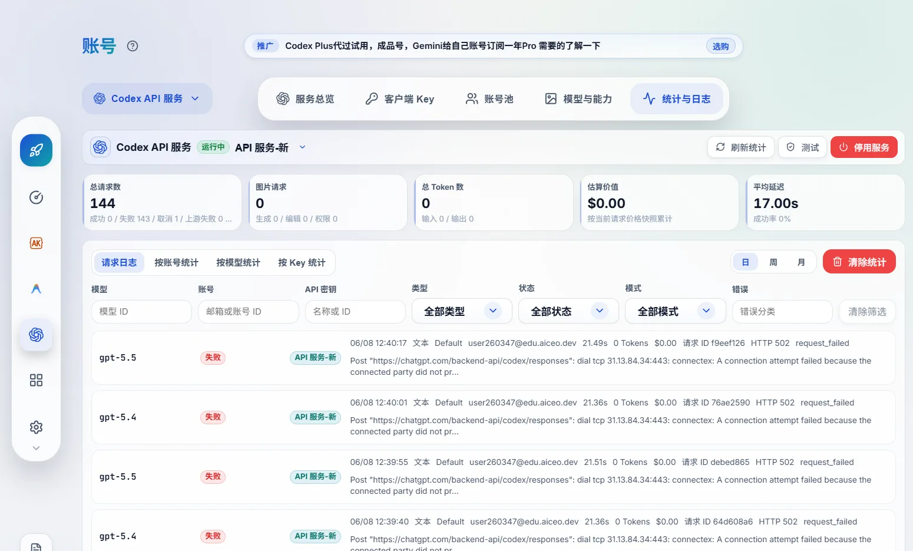Screen dimensions: 913x551
Task: Click API 服务-新 tag in 12:40:17 row
Action: [315, 358]
